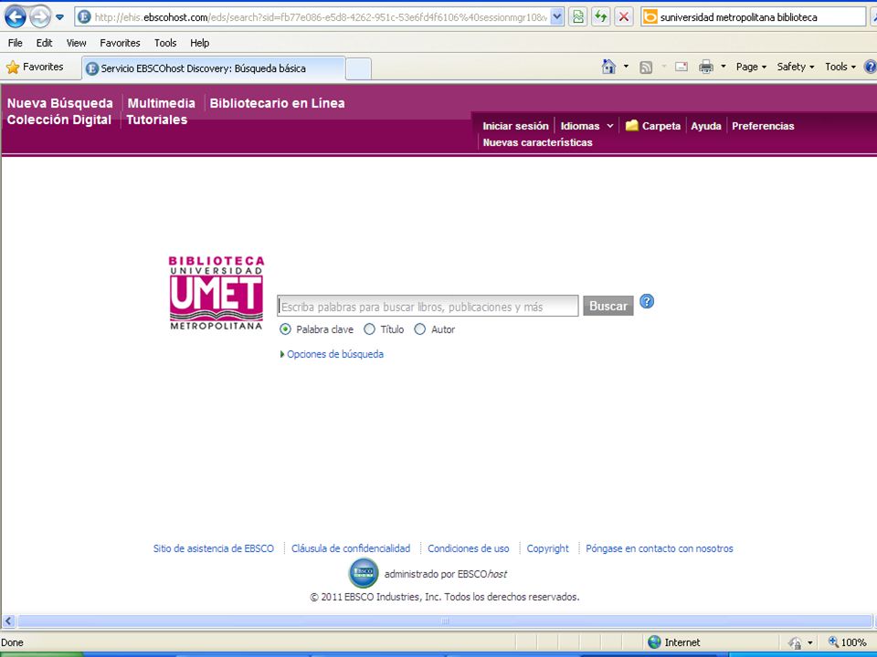Image resolution: width=877 pixels, height=657 pixels.
Task: Click the Buscar button
Action: (x=608, y=307)
